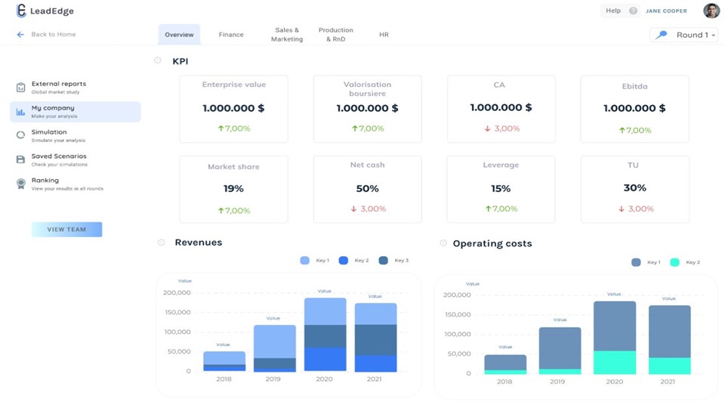Open the Enterprise value KPI card
The width and height of the screenshot is (725, 408).
point(233,109)
